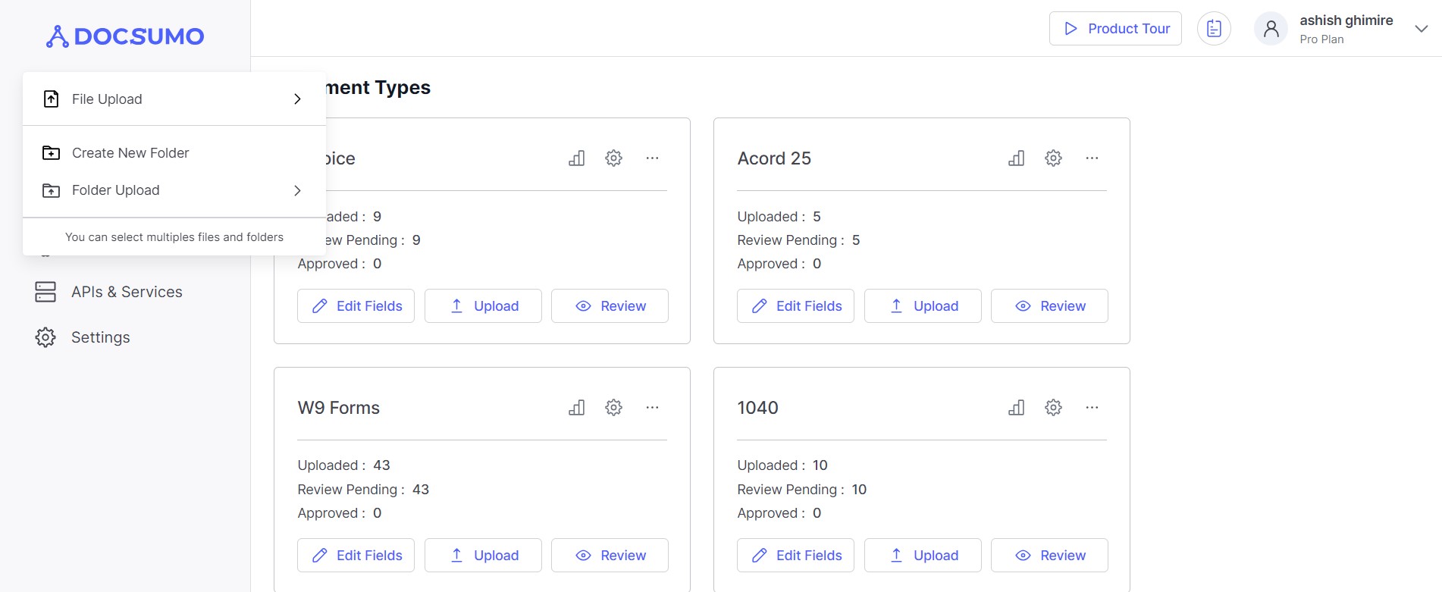Click the document checklist icon in header
Screen dimensions: 1442x592
1214,29
